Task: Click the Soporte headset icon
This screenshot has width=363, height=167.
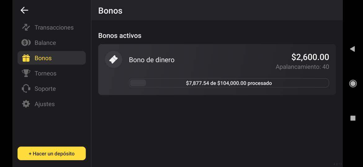Action: [x=26, y=89]
